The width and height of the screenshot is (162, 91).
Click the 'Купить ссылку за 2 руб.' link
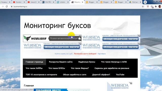point(64,54)
